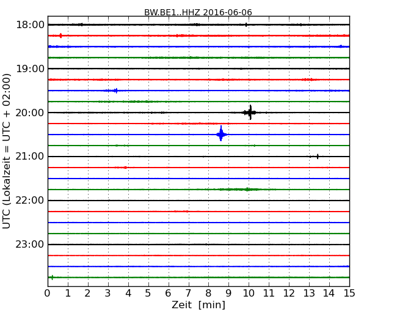The width and height of the screenshot is (397, 318).
Task: Click the 20:00 time label
Action: (30, 113)
